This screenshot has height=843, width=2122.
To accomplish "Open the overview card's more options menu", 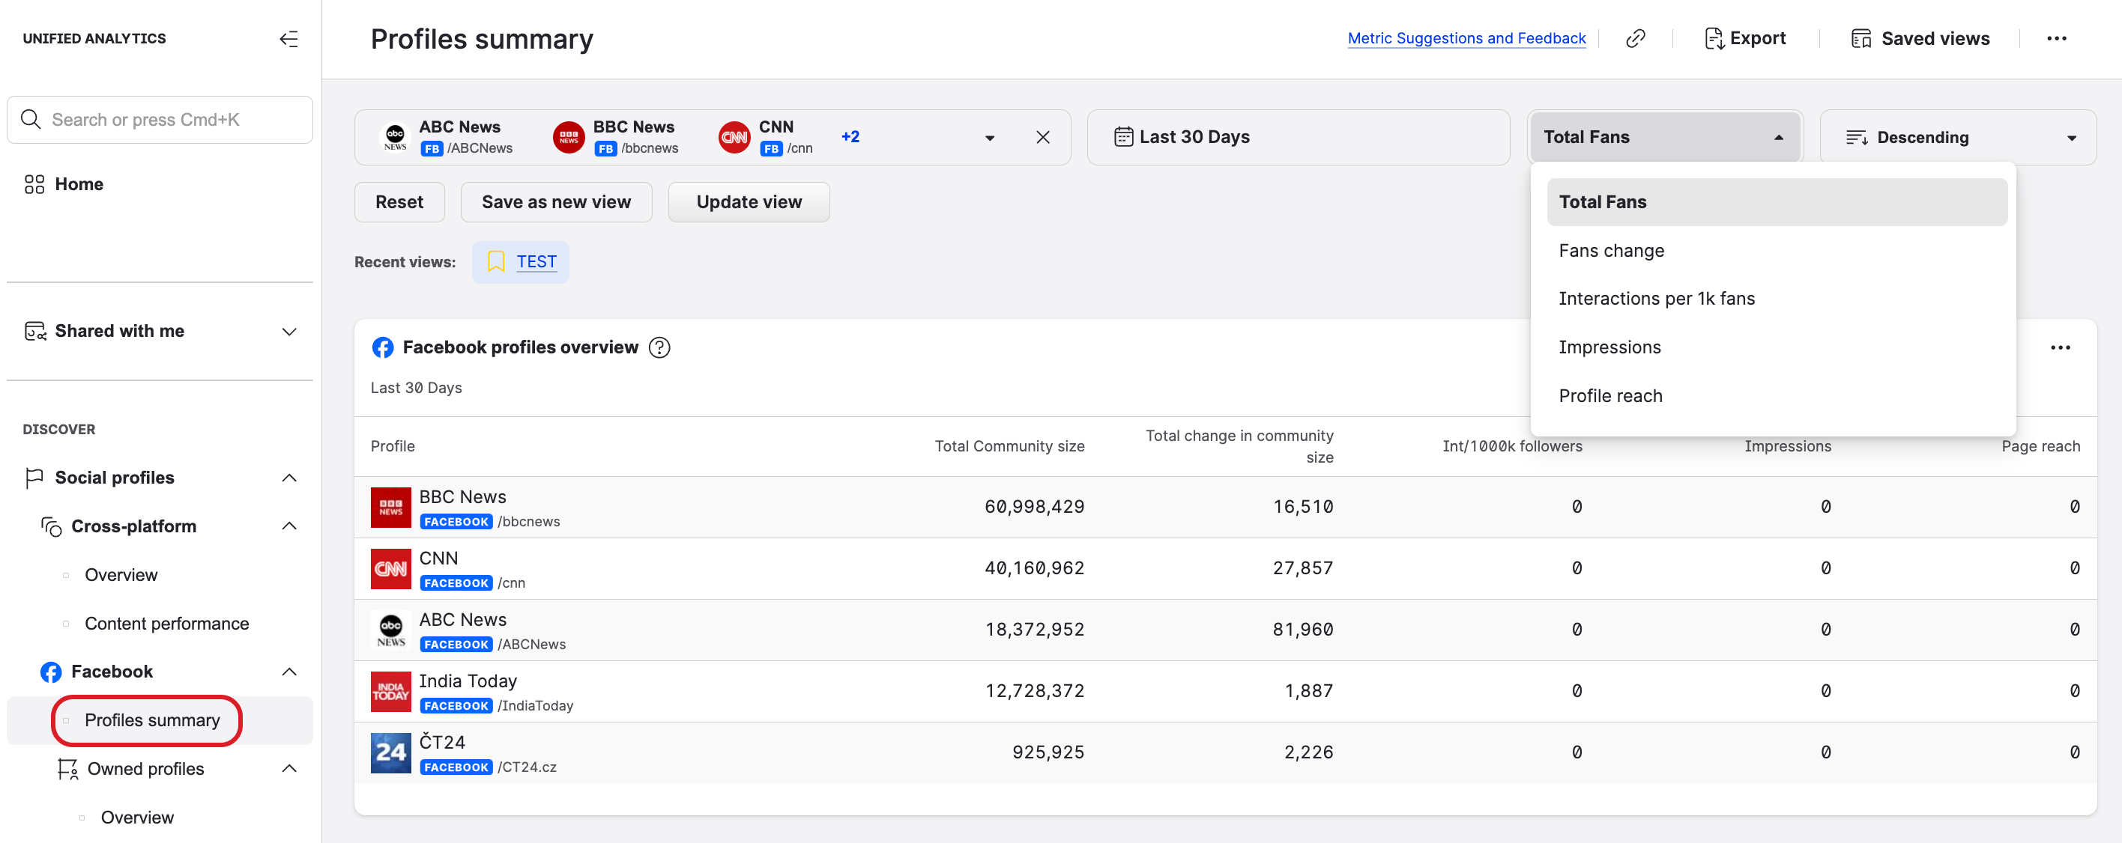I will click(2061, 347).
